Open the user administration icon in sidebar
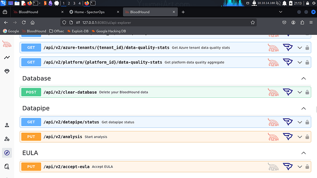 pyautogui.click(x=7, y=139)
